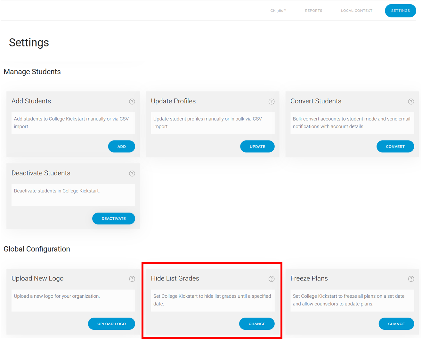
Task: Click the Global Configuration heading
Action: tap(37, 249)
